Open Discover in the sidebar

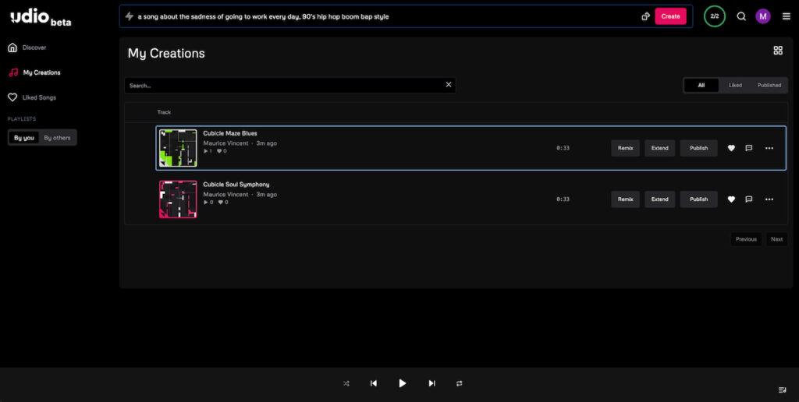[x=34, y=48]
